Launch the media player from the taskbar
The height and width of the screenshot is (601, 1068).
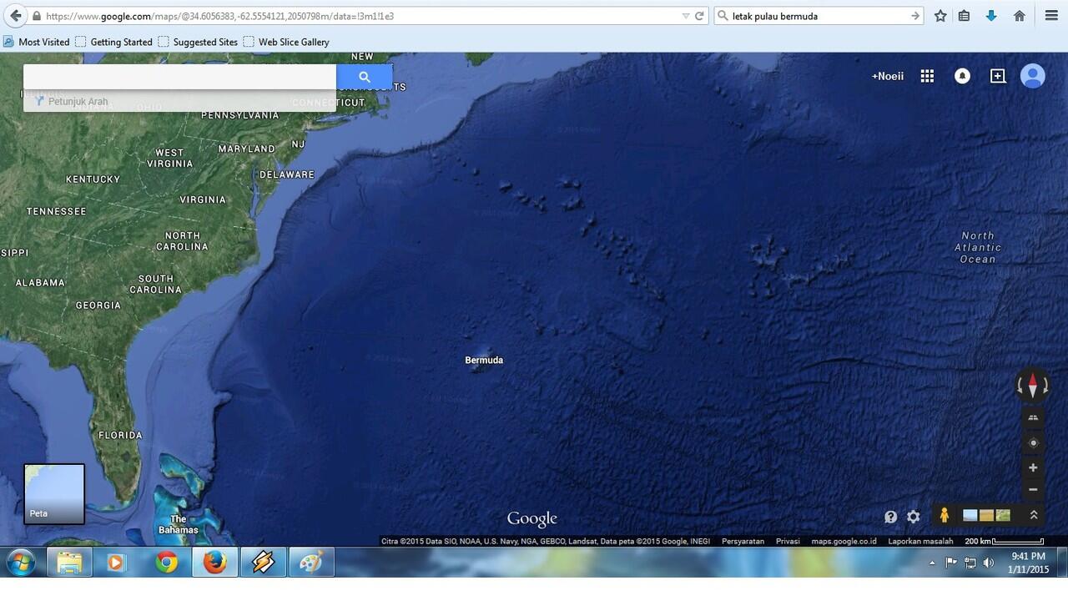(115, 563)
